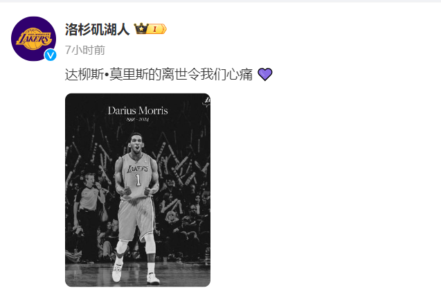441x295 pixels.
Task: Click the orange level 1 badge
Action: coord(157,28)
